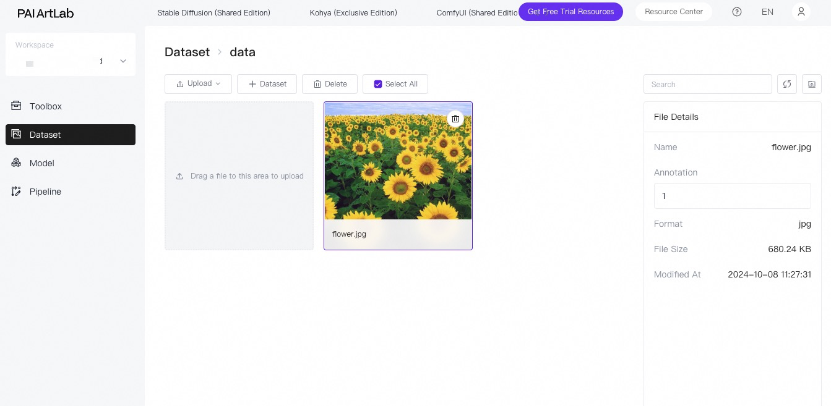Click Get Free Trial Resources button
Image resolution: width=831 pixels, height=406 pixels.
(x=571, y=12)
